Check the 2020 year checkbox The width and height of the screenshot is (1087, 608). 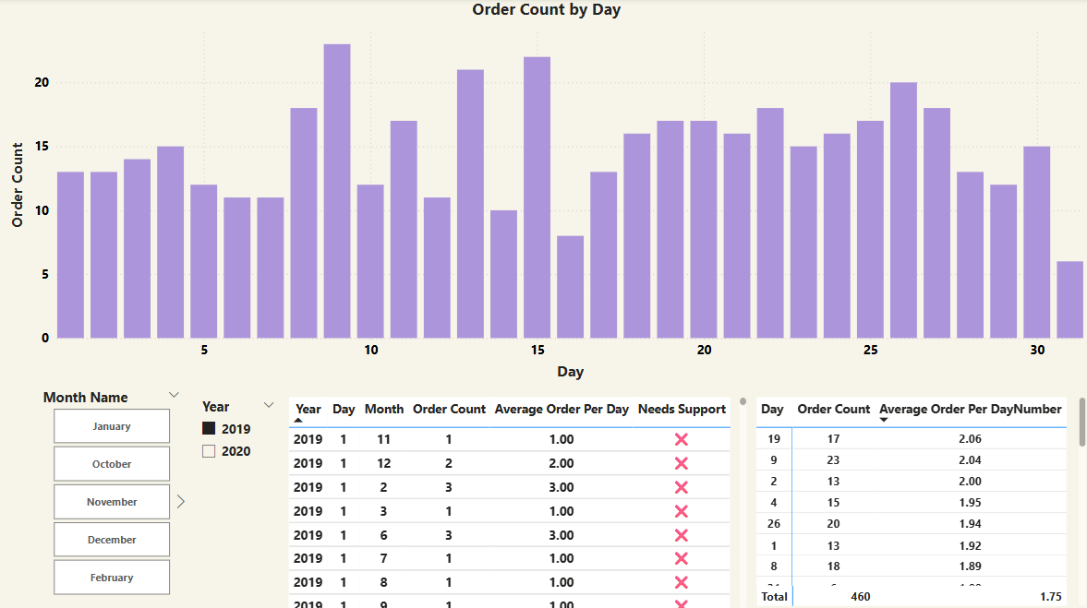[x=209, y=451]
